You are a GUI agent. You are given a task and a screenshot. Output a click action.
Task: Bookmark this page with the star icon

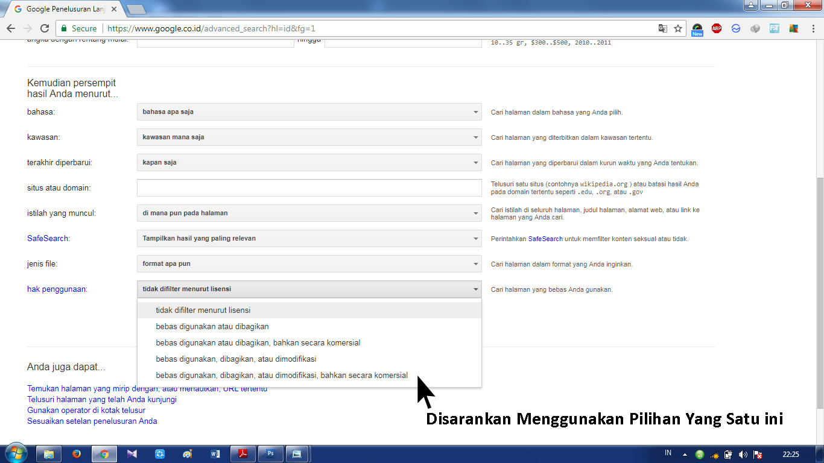coord(678,28)
